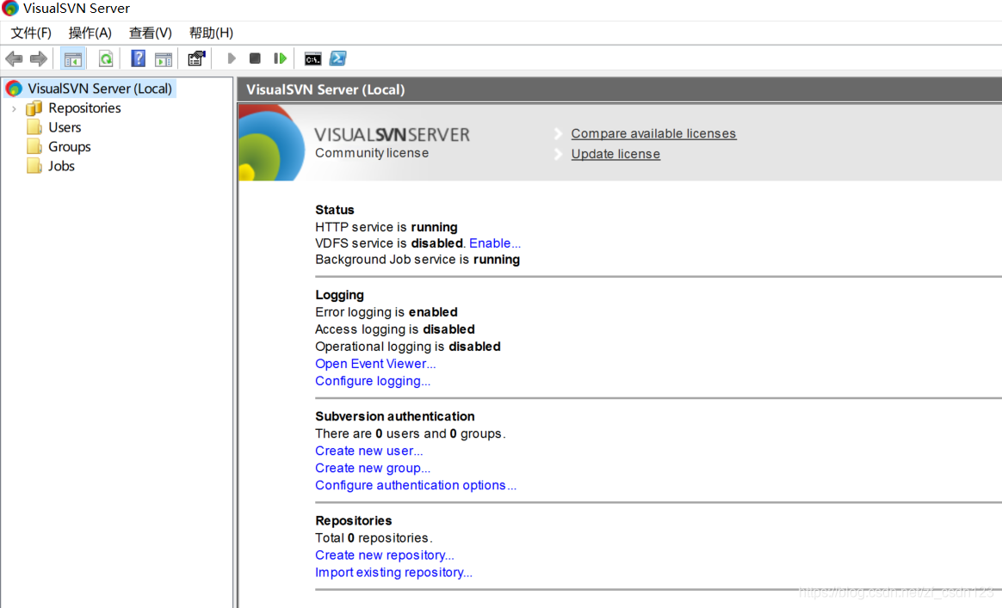Viewport: 1002px width, 608px height.
Task: Toggle the Show/Hide Action Pane icon
Action: pos(164,58)
